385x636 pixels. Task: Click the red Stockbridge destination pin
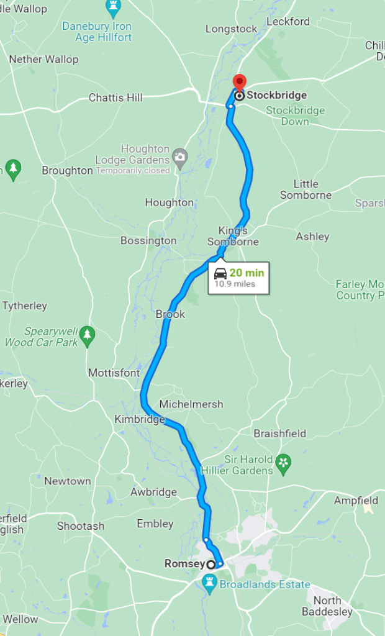(x=239, y=83)
